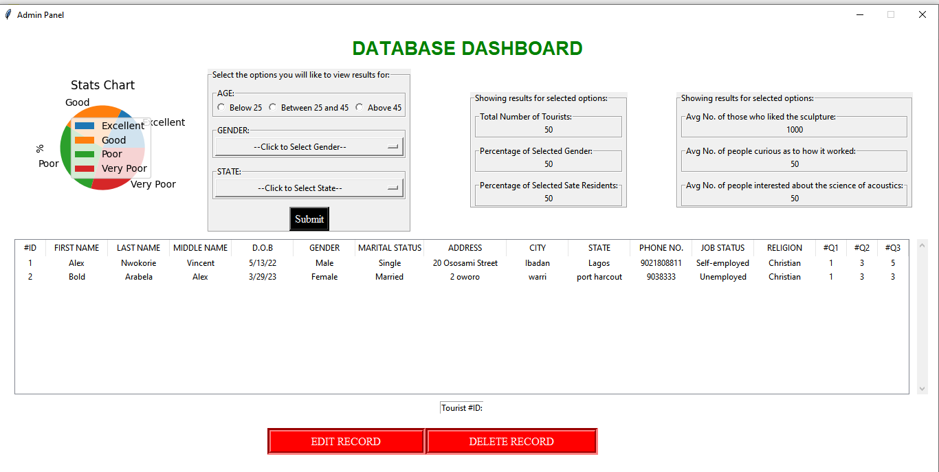Click the 2 oworo address cell
939x472 pixels.
click(465, 277)
